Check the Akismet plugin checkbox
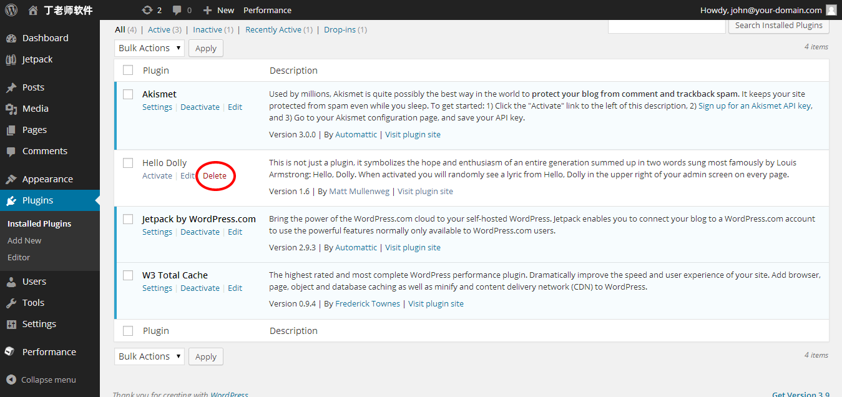This screenshot has width=842, height=397. click(128, 94)
